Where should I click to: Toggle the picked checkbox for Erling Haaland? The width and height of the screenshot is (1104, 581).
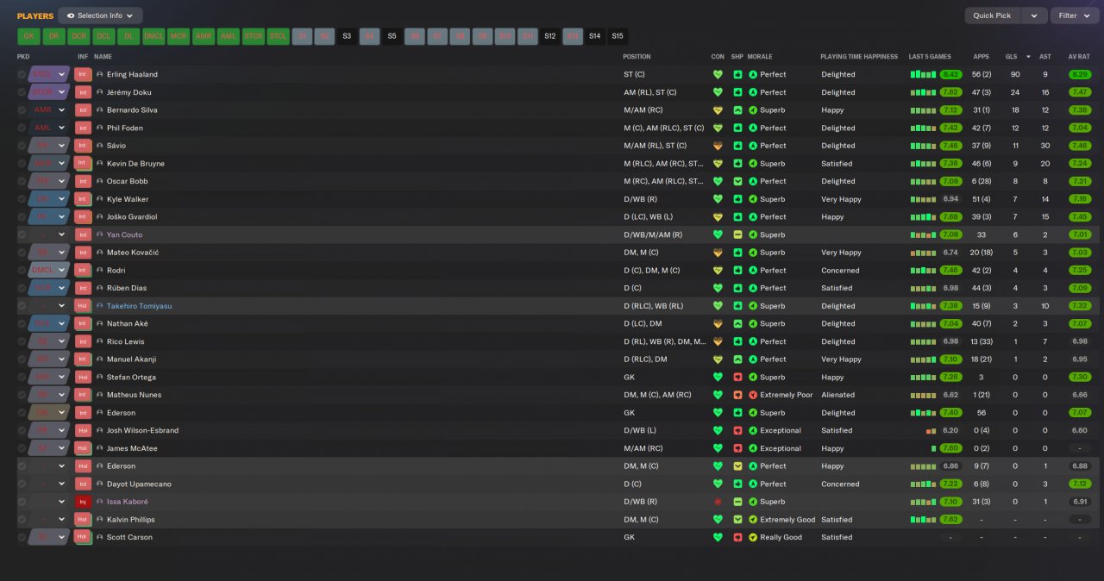pyautogui.click(x=22, y=74)
